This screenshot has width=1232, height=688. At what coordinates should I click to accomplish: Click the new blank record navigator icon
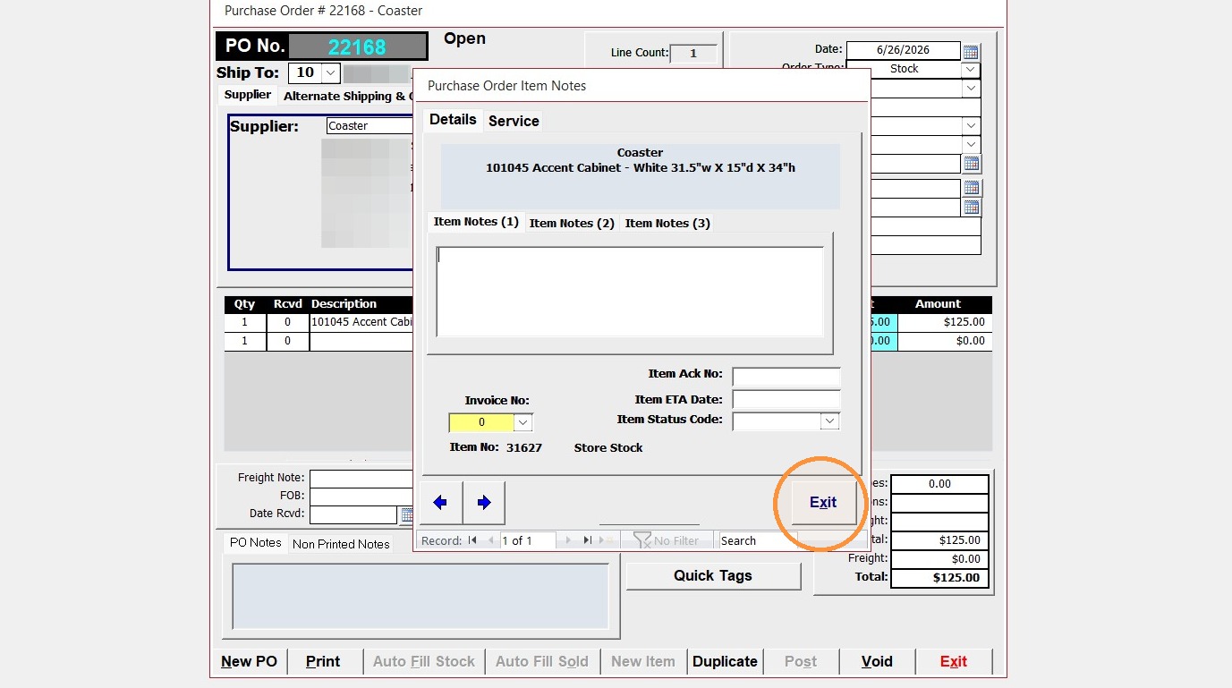click(x=608, y=540)
